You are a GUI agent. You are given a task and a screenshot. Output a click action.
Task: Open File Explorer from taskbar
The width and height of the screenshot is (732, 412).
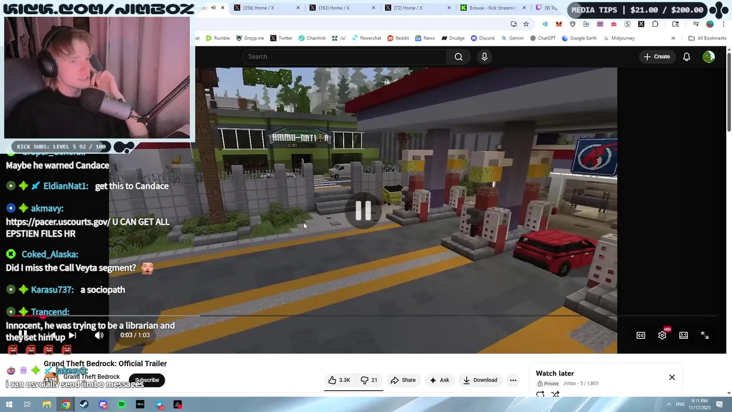coord(47,405)
